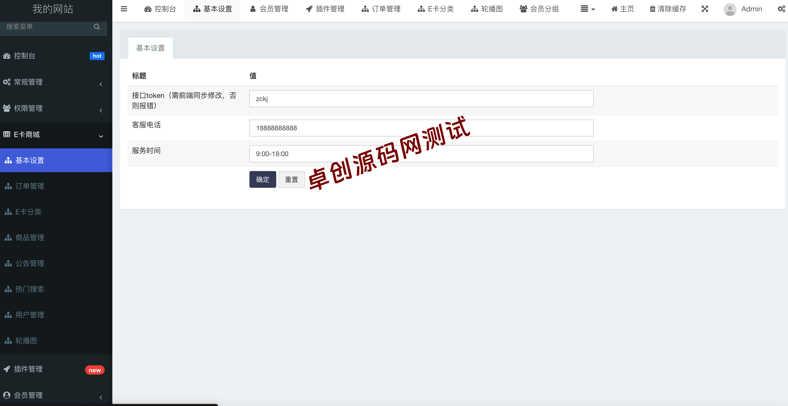The height and width of the screenshot is (406, 788).
Task: Focus the 接口token input field
Action: click(x=421, y=99)
